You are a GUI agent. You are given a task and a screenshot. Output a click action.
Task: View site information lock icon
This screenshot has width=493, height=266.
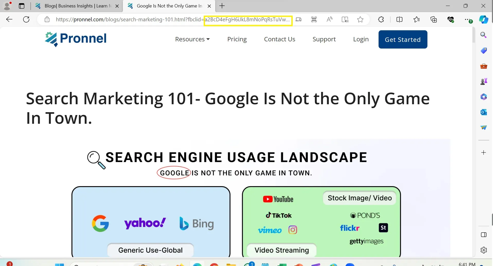47,19
